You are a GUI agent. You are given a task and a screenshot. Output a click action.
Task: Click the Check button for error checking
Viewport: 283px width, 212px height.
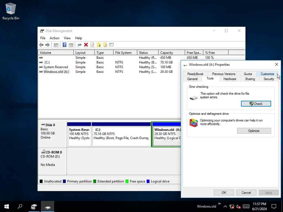pyautogui.click(x=256, y=104)
